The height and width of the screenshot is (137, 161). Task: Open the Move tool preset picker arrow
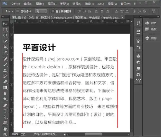[x=13, y=11]
